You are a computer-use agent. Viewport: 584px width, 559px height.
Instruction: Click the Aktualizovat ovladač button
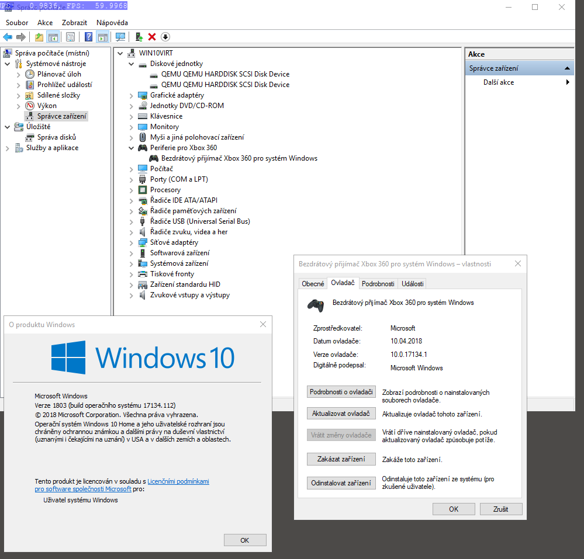coord(341,414)
